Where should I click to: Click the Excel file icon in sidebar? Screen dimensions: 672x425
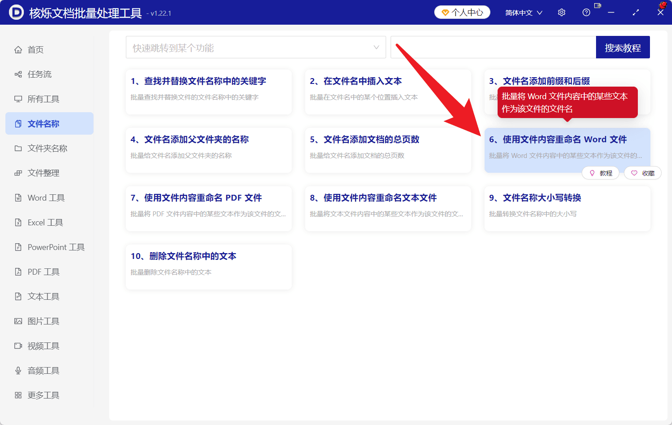(18, 222)
